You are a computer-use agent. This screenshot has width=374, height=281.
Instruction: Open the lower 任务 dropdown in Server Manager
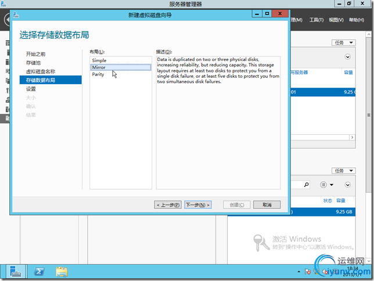[343, 171]
